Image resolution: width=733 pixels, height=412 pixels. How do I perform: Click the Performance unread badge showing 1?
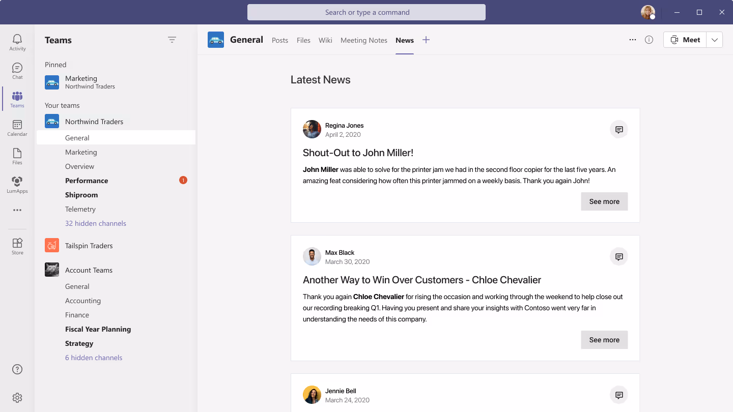click(183, 180)
